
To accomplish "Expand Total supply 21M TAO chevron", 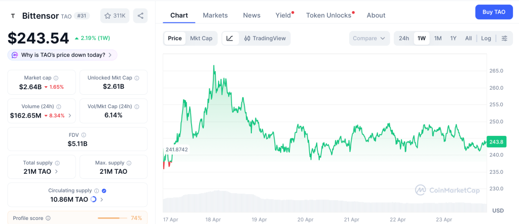I will [56, 171].
